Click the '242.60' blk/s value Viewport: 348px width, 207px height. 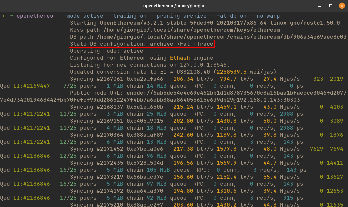(x=183, y=135)
